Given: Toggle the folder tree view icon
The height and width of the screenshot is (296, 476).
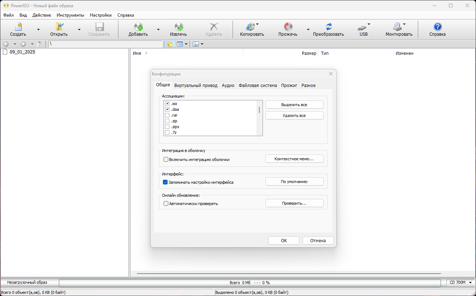Looking at the screenshot, I should coord(170,44).
